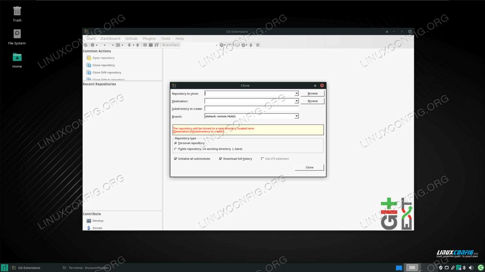Click the down-arrow pull icon in toolbar
Screen dimensions: 485x272
pos(129,45)
